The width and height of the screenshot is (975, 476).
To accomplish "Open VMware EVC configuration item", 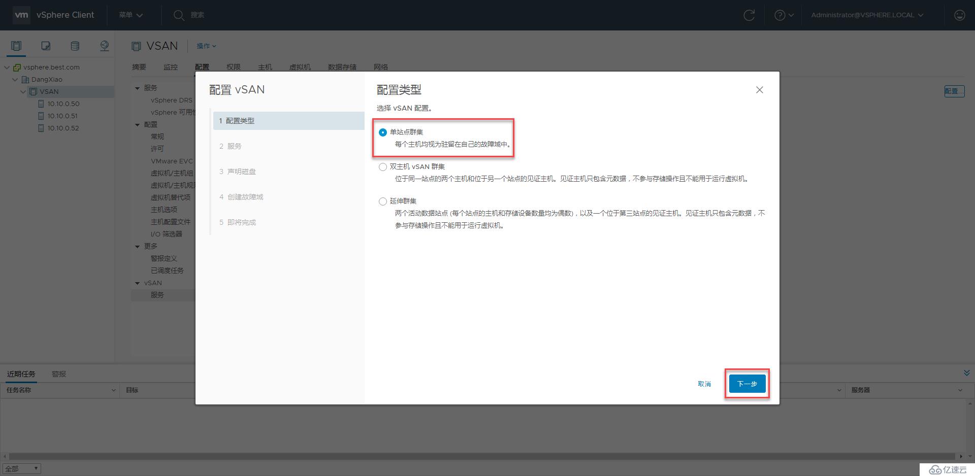I will [x=172, y=161].
